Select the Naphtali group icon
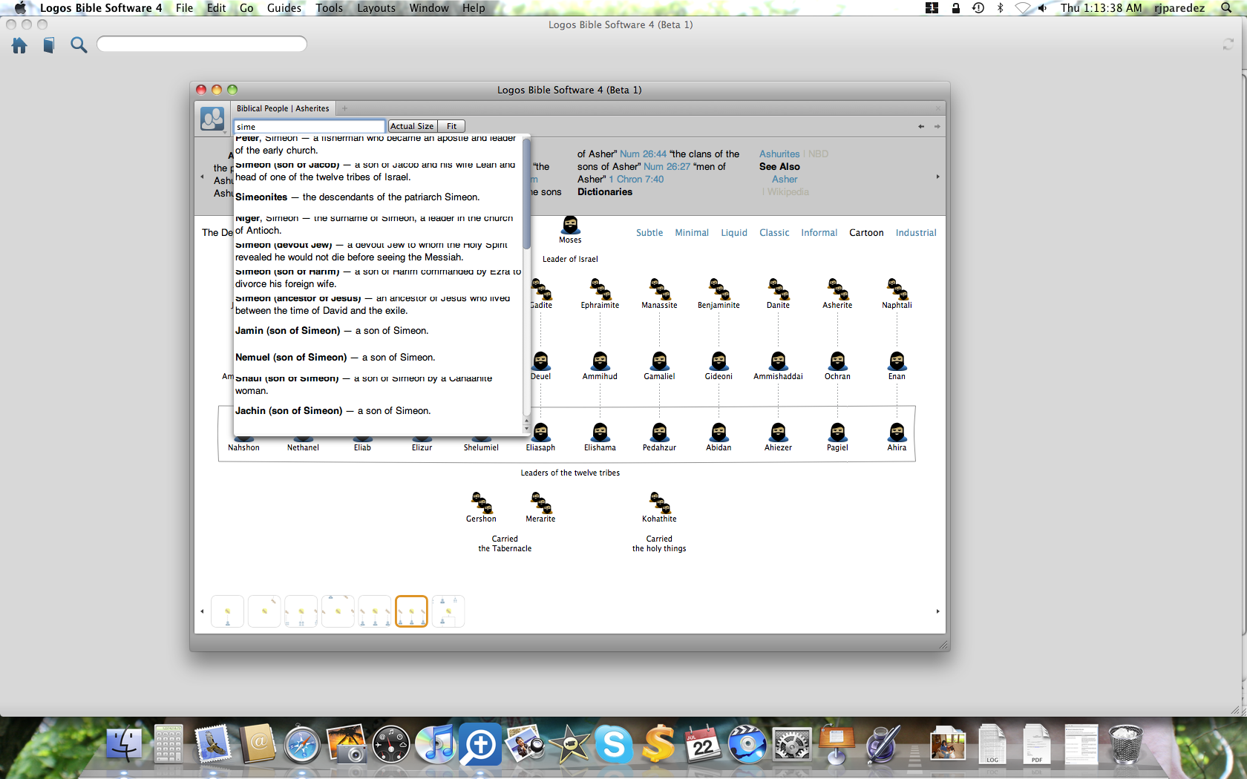This screenshot has width=1247, height=779. 897,289
